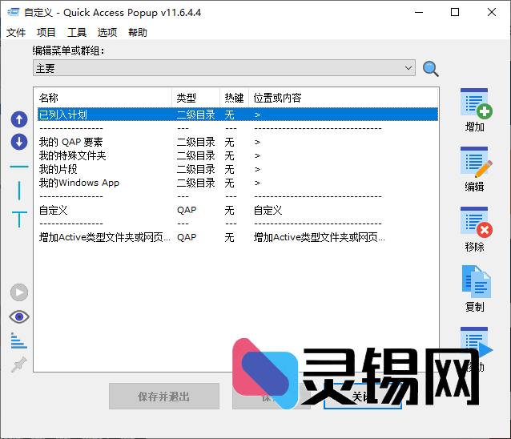
Task: Open the 项目 menu
Action: (46, 33)
